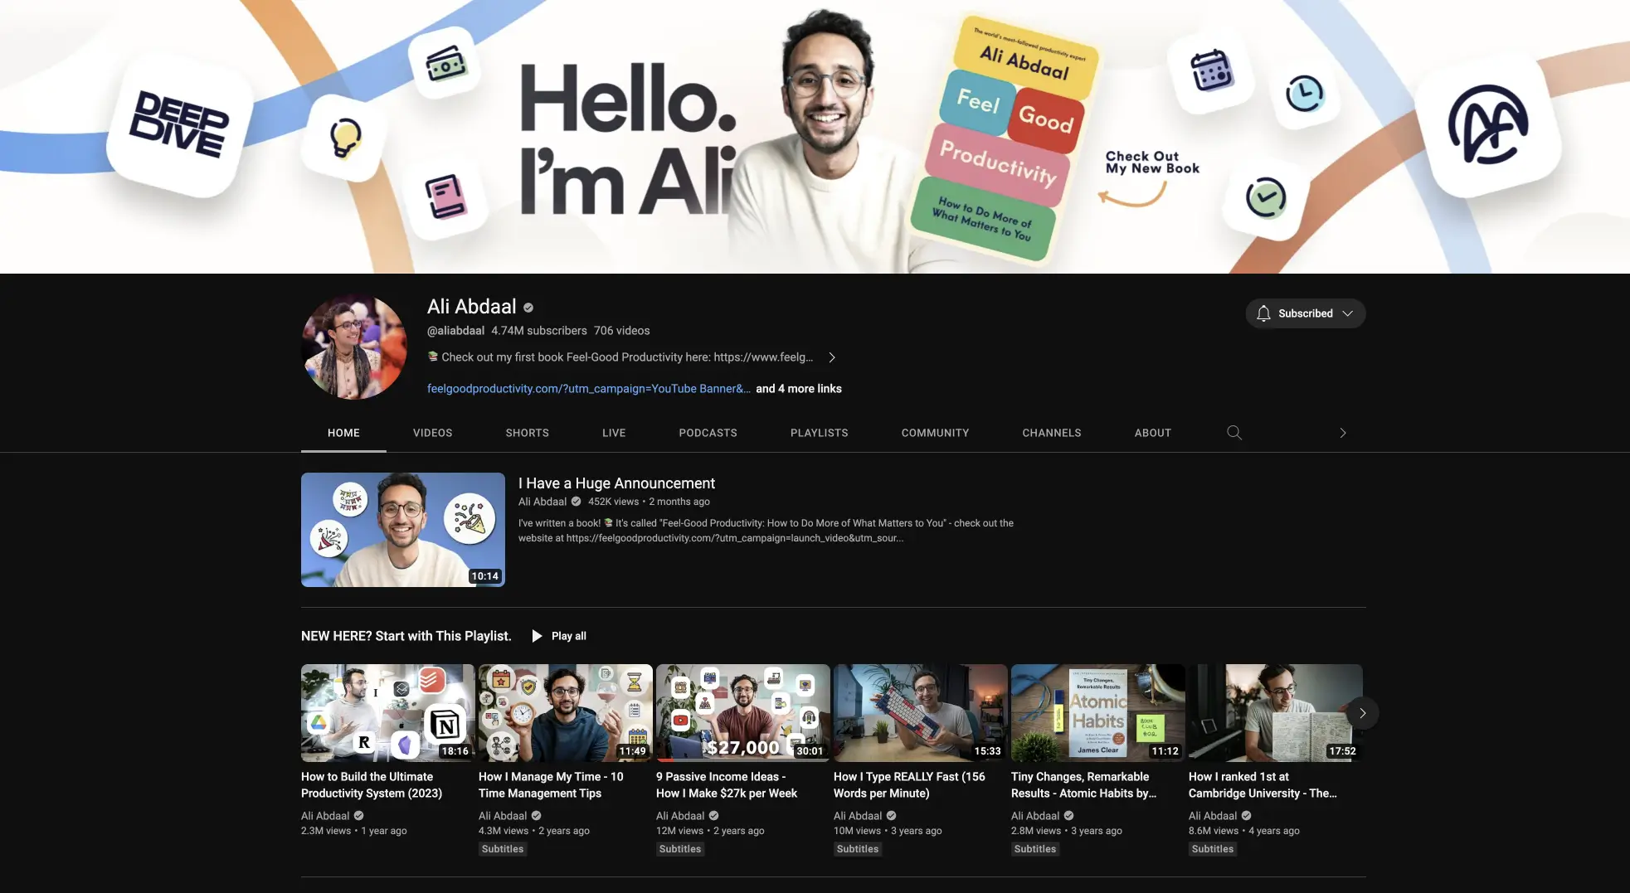1630x893 pixels.
Task: Open the featured announcement video thumbnail
Action: pyautogui.click(x=403, y=530)
